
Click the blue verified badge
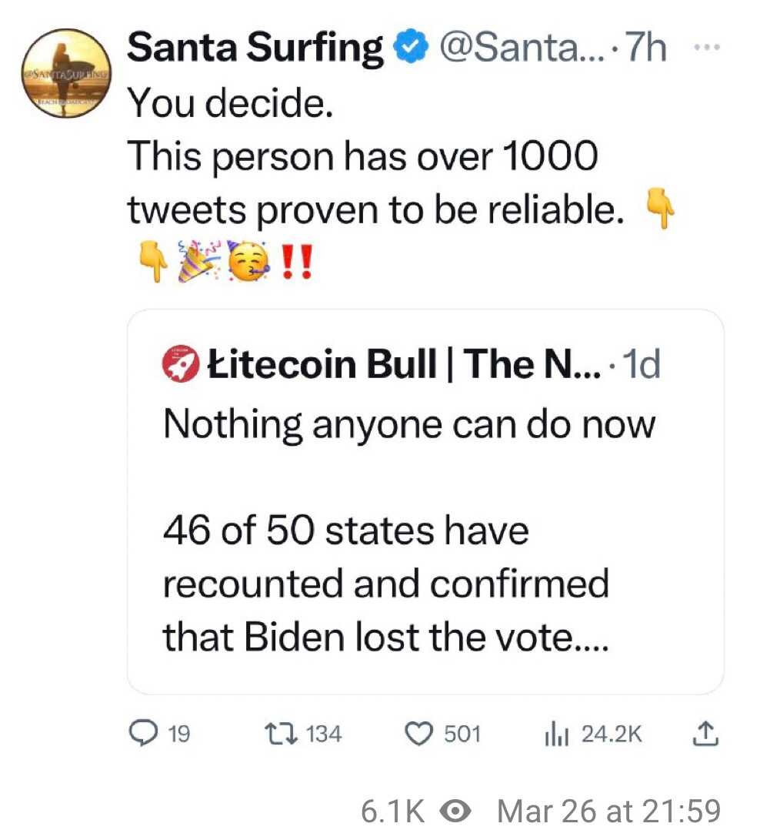(x=411, y=47)
